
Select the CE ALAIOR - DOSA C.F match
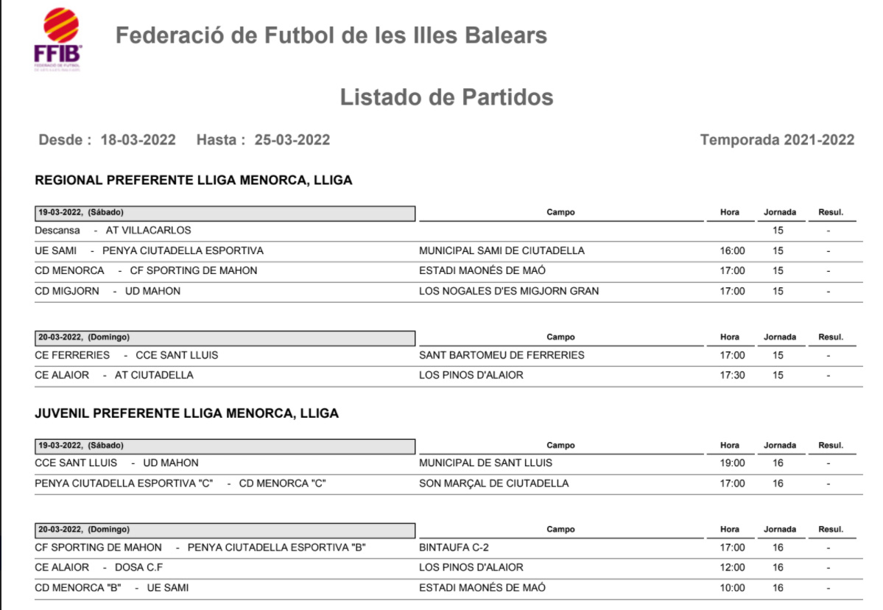tap(98, 567)
